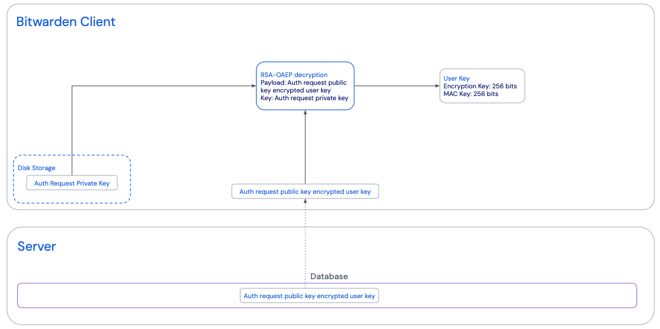Click the Disk Storage label
Screen dimensions: 660x329
(37, 168)
